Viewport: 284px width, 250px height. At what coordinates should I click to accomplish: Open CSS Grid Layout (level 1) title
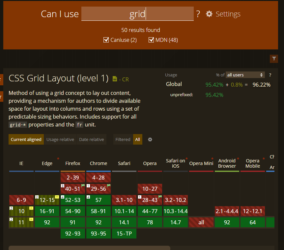point(59,78)
